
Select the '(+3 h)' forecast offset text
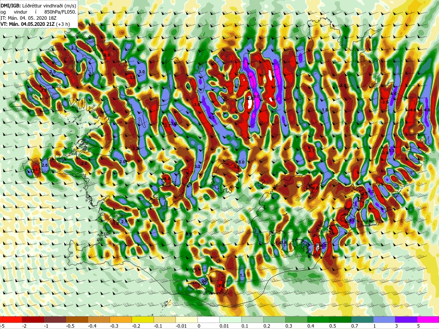coord(63,24)
